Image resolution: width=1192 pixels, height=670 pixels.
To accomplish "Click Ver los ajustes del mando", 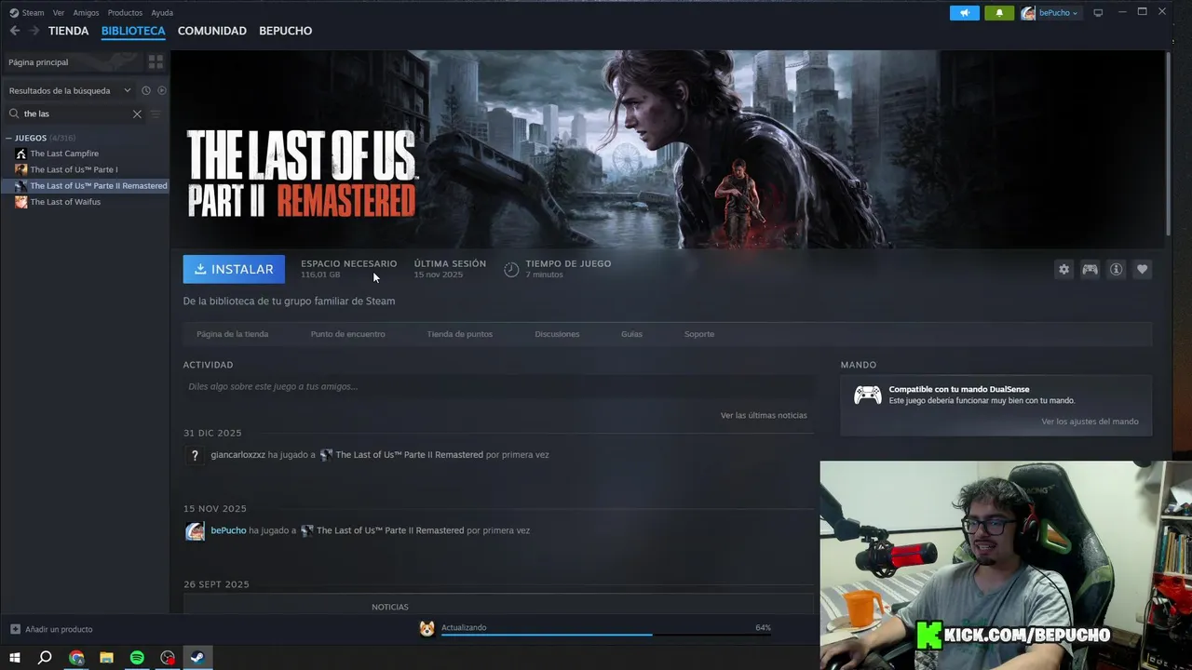I will [1090, 422].
